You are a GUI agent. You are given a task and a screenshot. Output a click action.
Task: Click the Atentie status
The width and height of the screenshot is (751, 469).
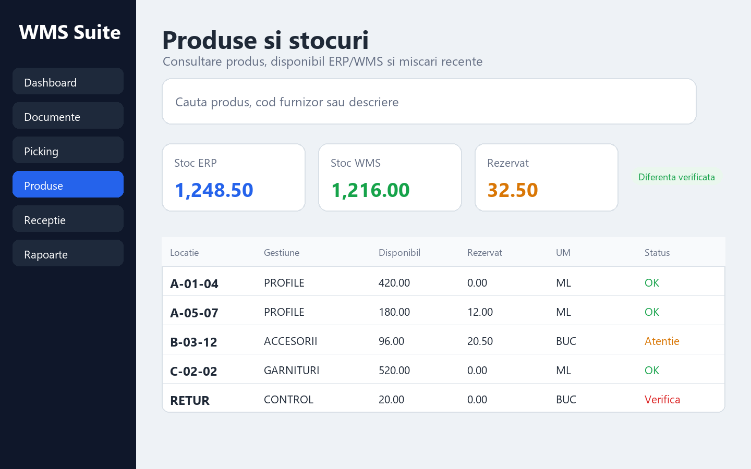(662, 341)
